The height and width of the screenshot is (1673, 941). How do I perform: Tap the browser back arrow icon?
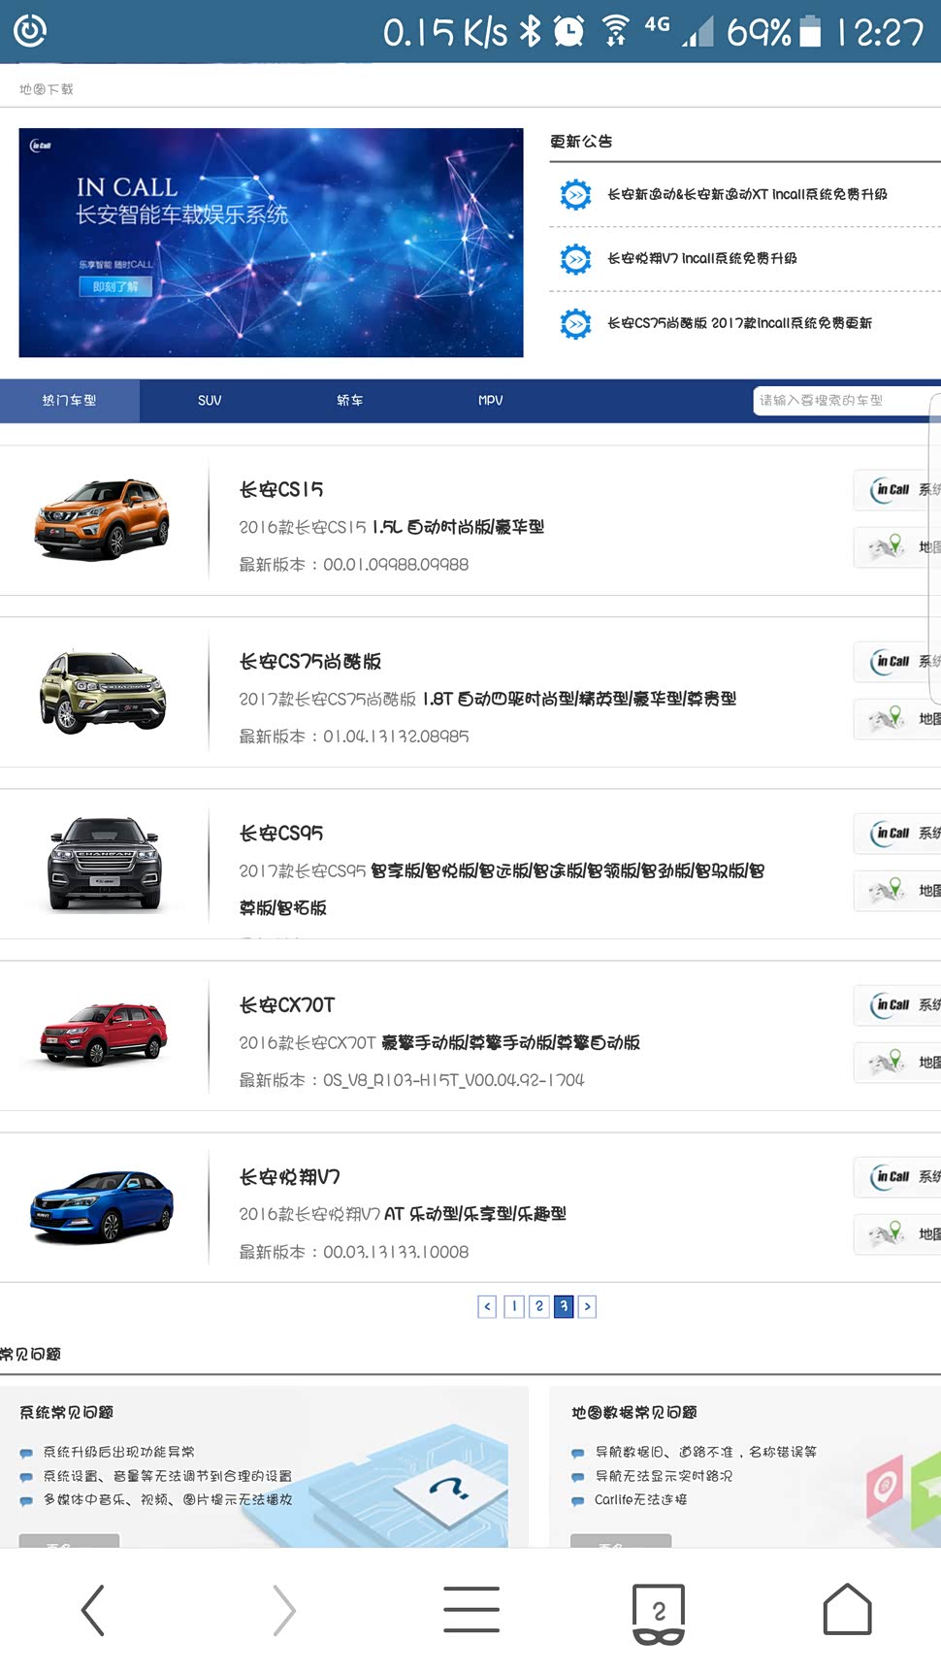coord(93,1611)
